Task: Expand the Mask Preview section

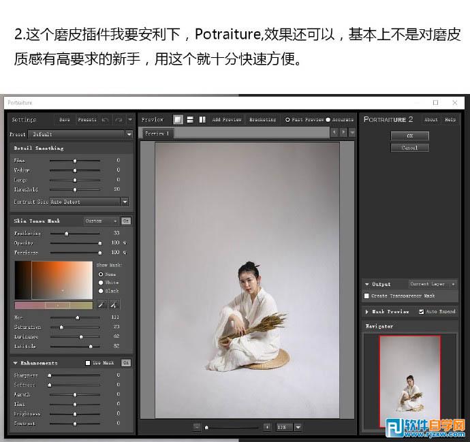Action: click(367, 312)
